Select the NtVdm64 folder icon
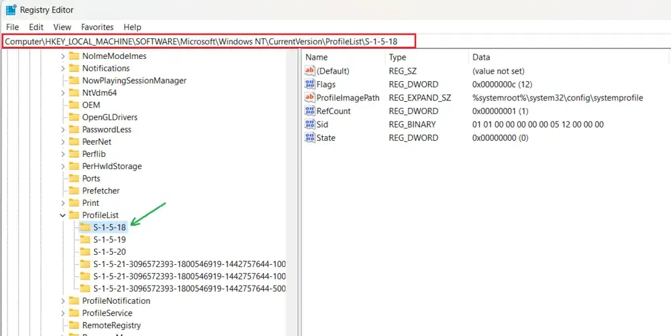 pos(74,93)
